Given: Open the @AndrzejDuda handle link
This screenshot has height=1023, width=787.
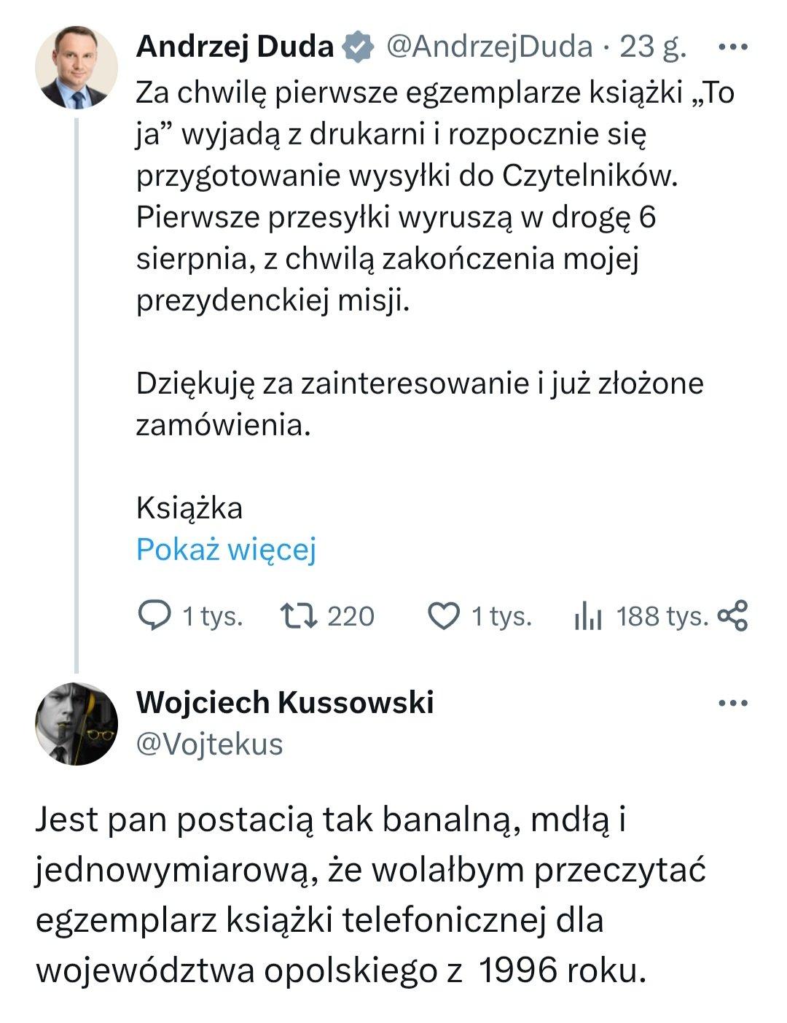Looking at the screenshot, I should pos(488,47).
